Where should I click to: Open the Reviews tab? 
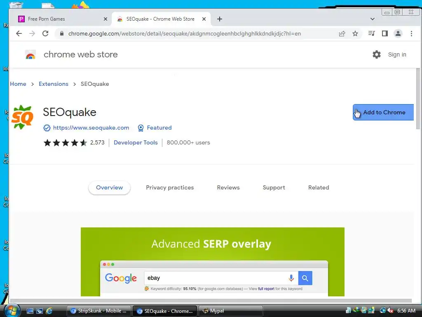pyautogui.click(x=228, y=188)
